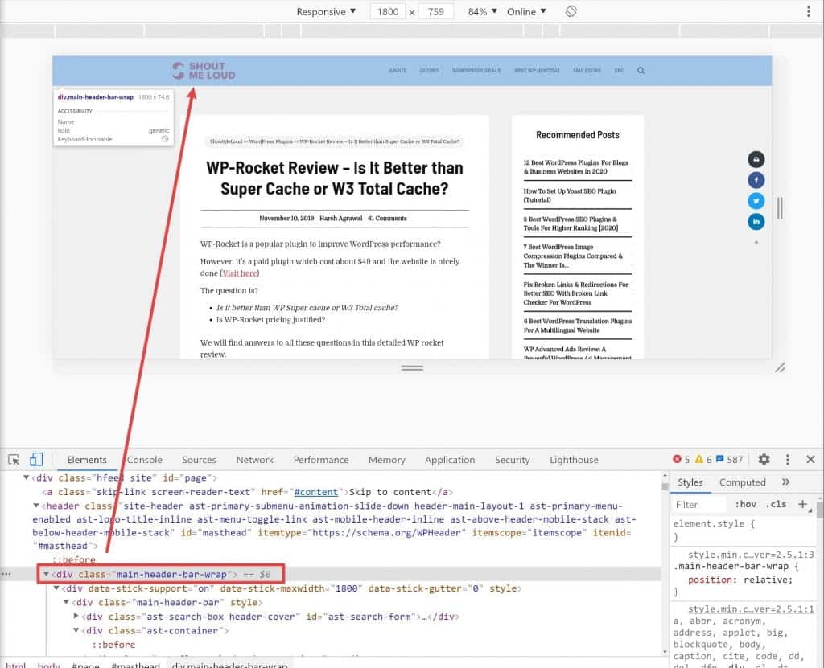Open How To Set Up Yoast SEO post
This screenshot has height=668, width=824.
[x=570, y=195]
